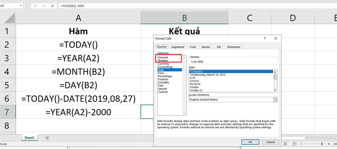Select row 7 header
This screenshot has width=337, height=149.
7,112
